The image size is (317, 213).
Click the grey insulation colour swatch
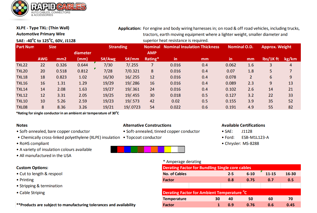181,149
